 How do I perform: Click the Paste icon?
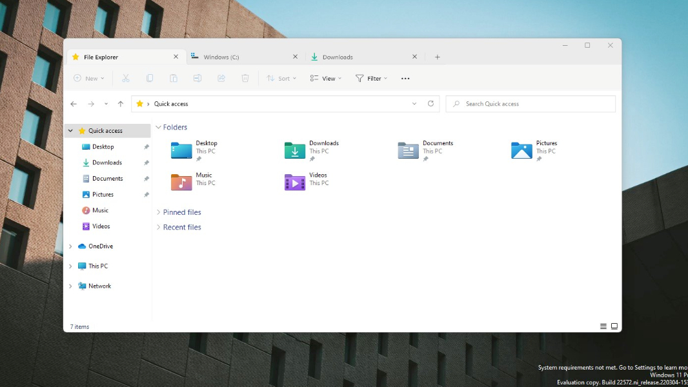173,78
